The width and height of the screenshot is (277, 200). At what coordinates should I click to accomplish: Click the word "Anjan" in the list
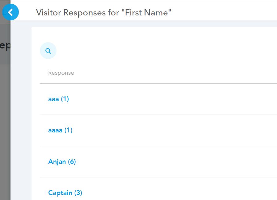pos(57,161)
